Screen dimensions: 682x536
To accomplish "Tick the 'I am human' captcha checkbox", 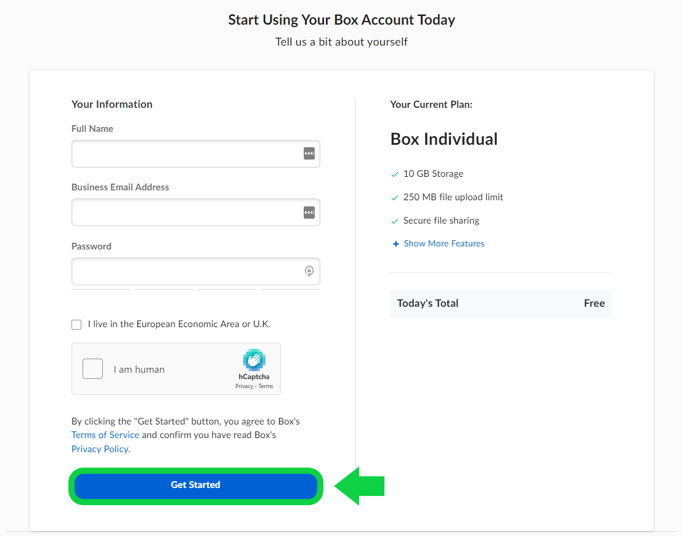I will [92, 369].
